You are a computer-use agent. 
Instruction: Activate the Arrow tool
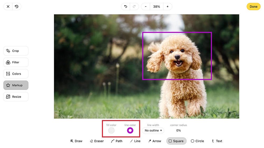155,141
